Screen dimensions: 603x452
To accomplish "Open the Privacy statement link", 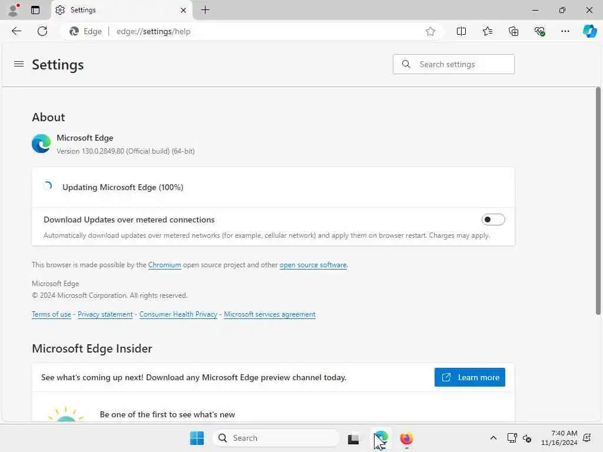I will pyautogui.click(x=105, y=314).
